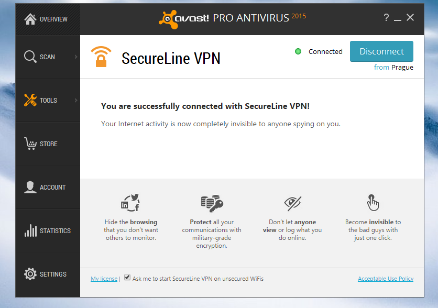Click the one-click invisibility hand icon
The width and height of the screenshot is (438, 308).
point(373,203)
